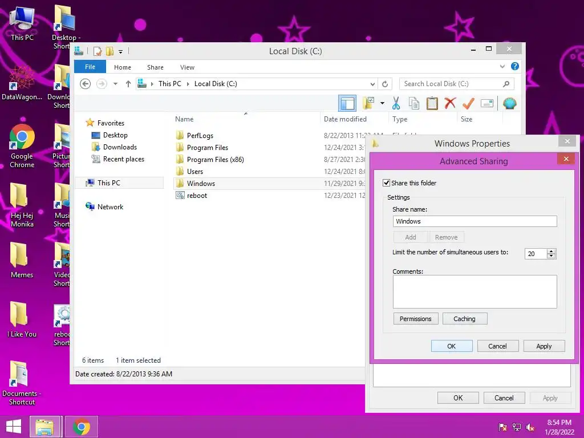
Task: Click the quick access New folder icon
Action: pyautogui.click(x=109, y=51)
